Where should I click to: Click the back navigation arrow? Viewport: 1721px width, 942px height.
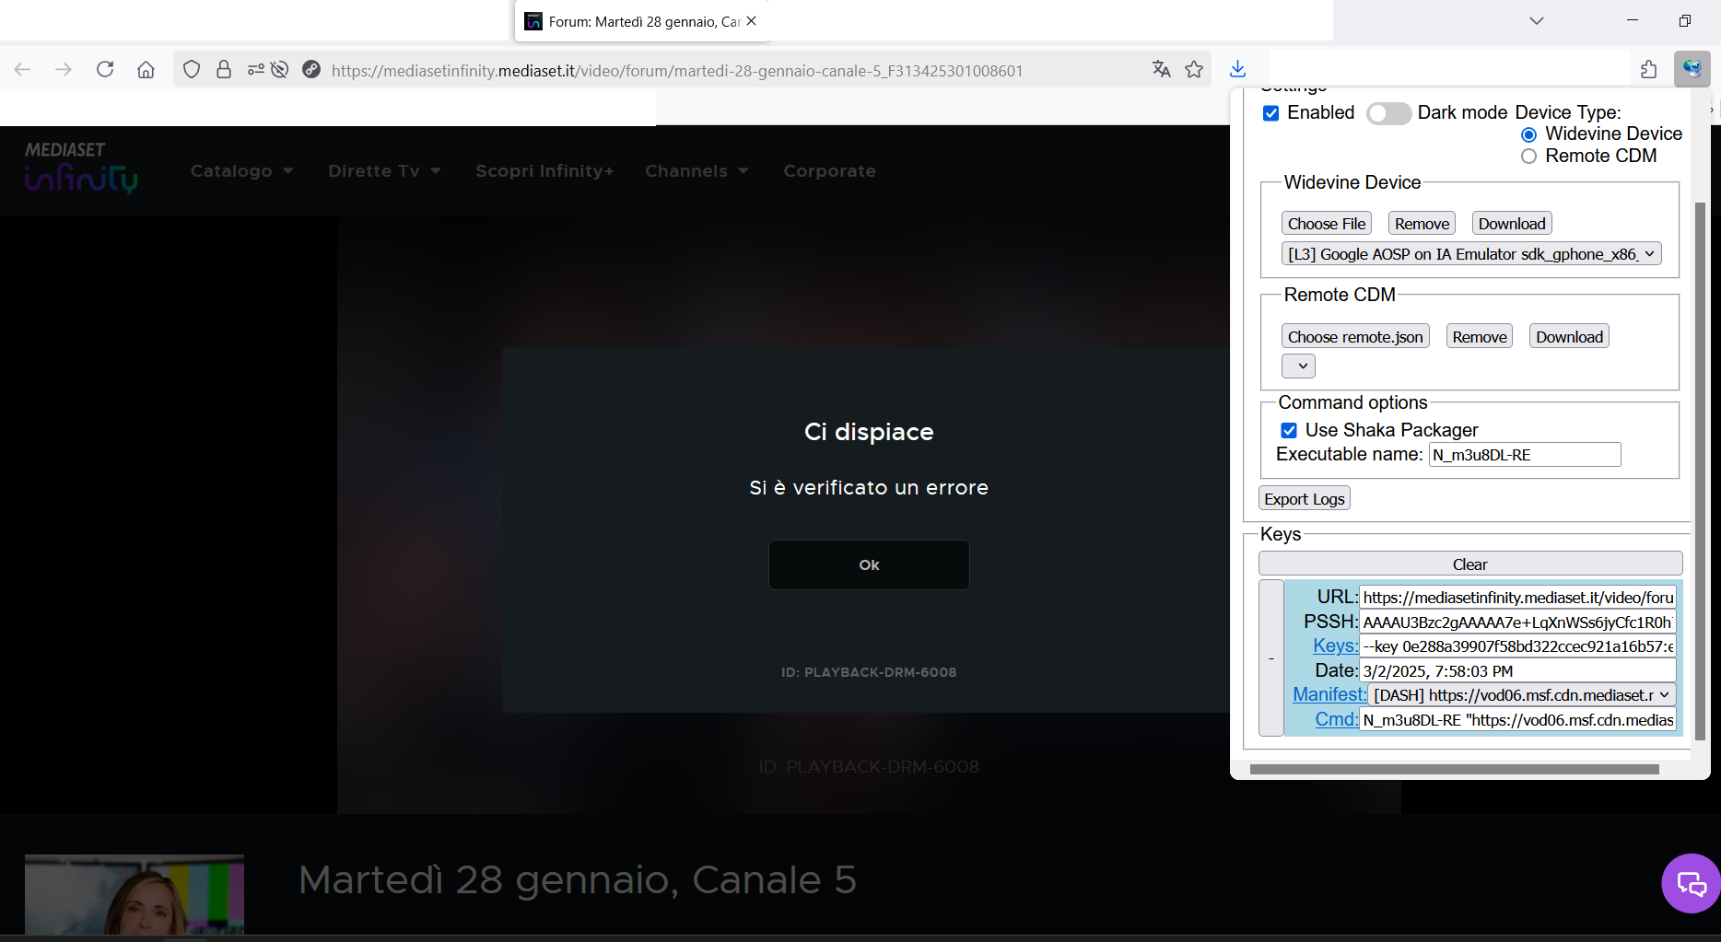pyautogui.click(x=23, y=70)
